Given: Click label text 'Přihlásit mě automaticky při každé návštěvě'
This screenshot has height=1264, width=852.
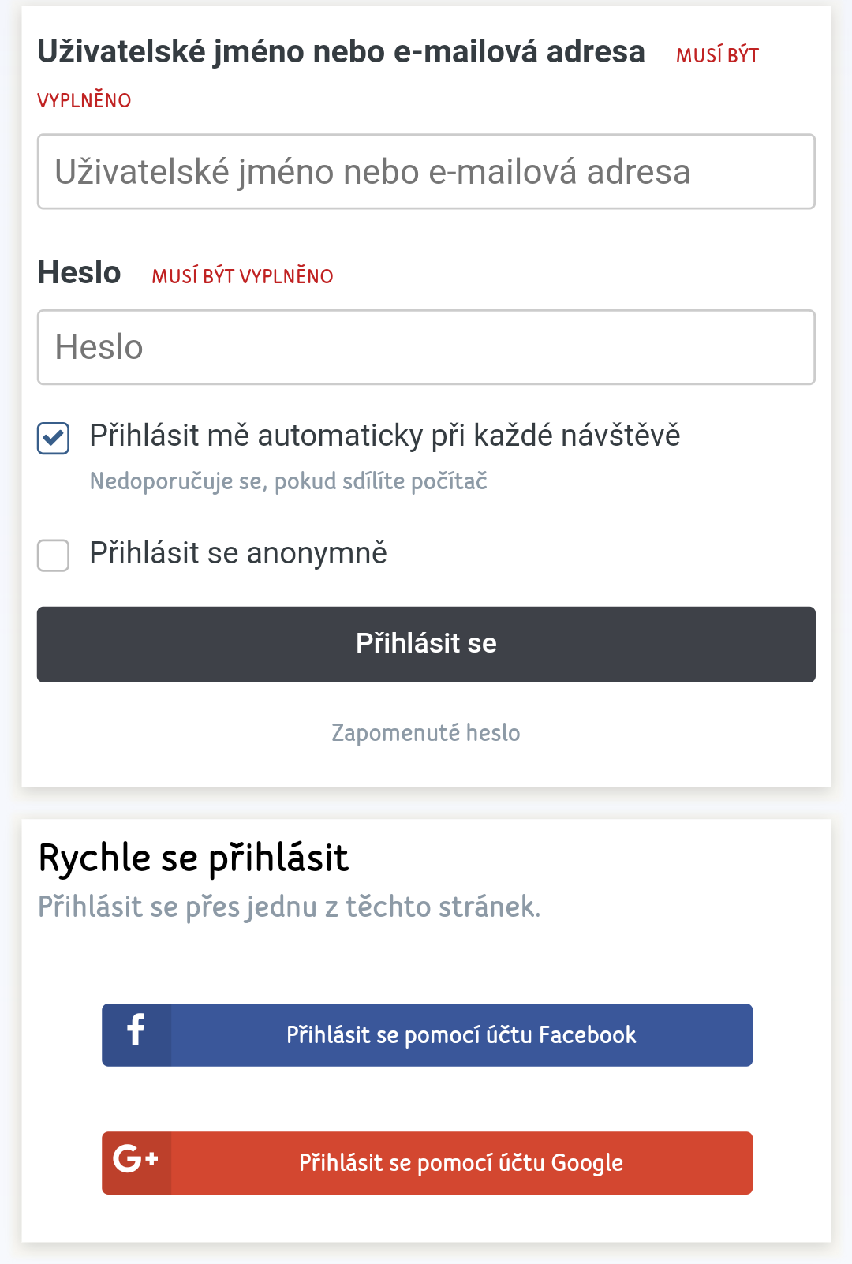Looking at the screenshot, I should click(x=384, y=436).
